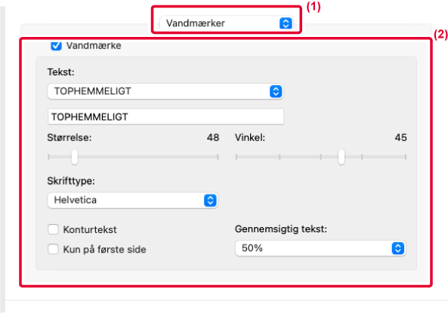Viewport: 448px width, 313px height.
Task: Click the Størrelse slider knob
Action: (75, 157)
